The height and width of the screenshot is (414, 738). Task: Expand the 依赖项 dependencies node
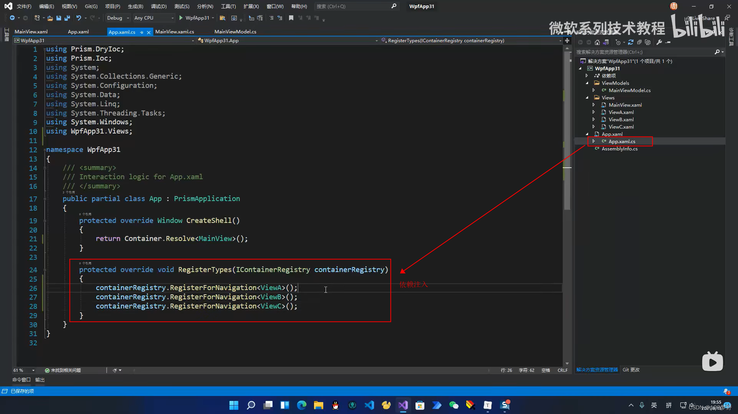point(587,76)
